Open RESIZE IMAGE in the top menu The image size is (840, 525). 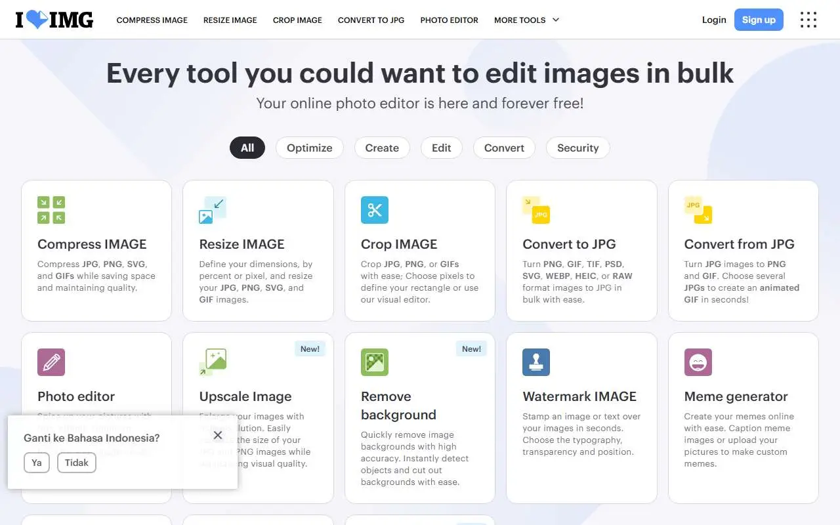(x=230, y=20)
